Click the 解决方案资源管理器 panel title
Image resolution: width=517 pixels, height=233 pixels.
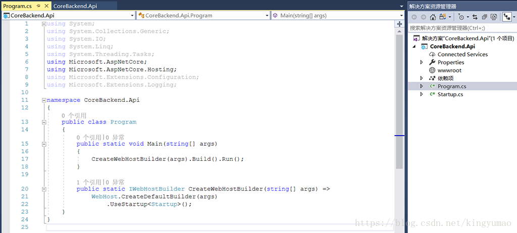[433, 6]
